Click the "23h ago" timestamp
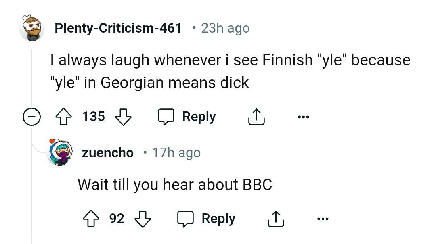 (225, 28)
